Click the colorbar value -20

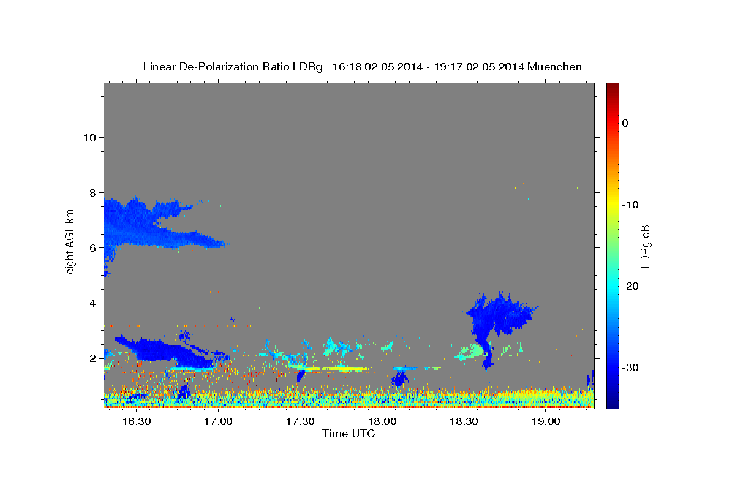coord(630,286)
